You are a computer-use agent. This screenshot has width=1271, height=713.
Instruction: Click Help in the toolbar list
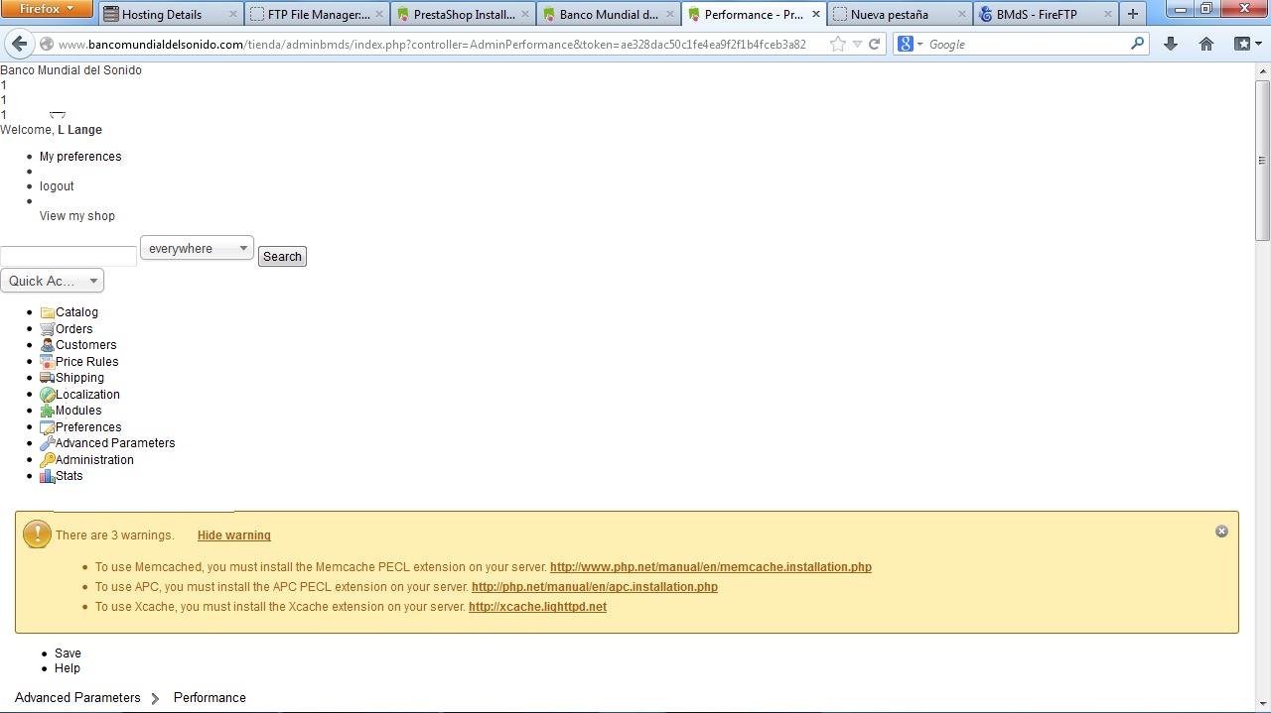click(x=68, y=668)
